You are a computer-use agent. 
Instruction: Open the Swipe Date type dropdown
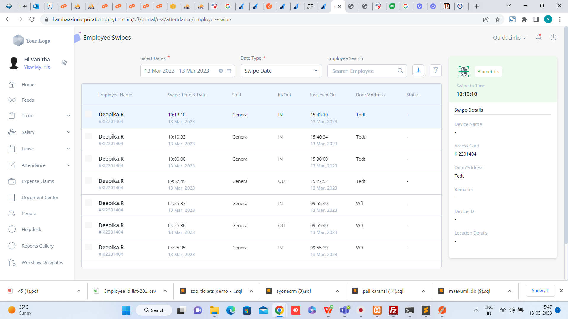[x=281, y=71]
